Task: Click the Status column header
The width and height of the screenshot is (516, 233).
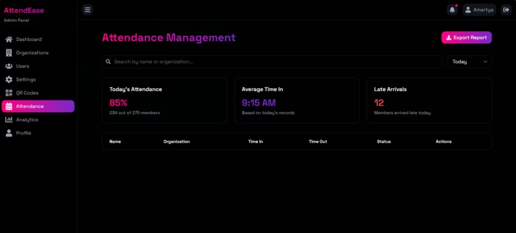Action: (383, 141)
